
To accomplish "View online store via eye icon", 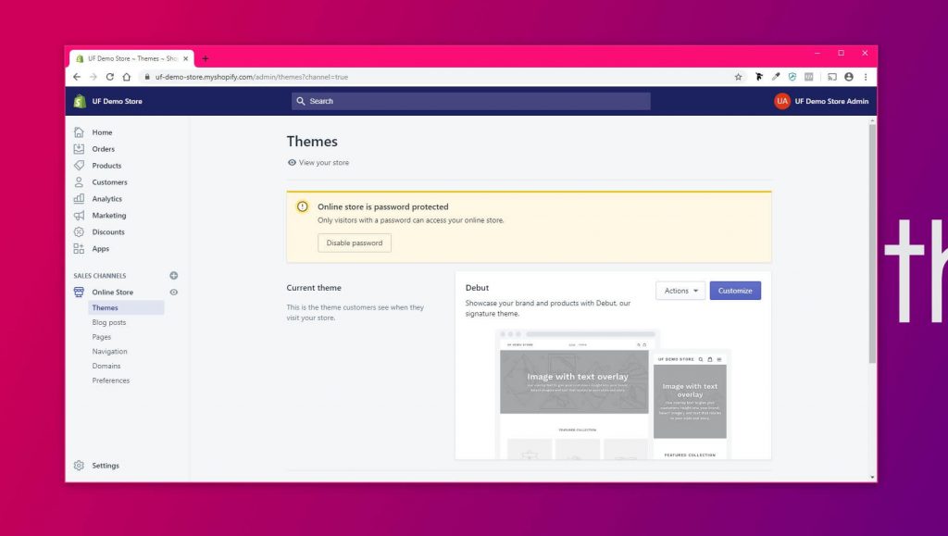I will 173,292.
